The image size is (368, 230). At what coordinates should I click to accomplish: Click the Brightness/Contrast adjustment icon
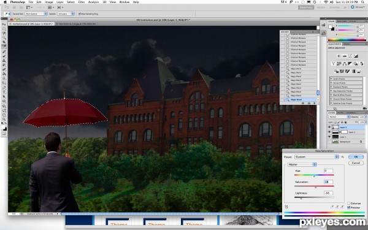tap(339, 56)
